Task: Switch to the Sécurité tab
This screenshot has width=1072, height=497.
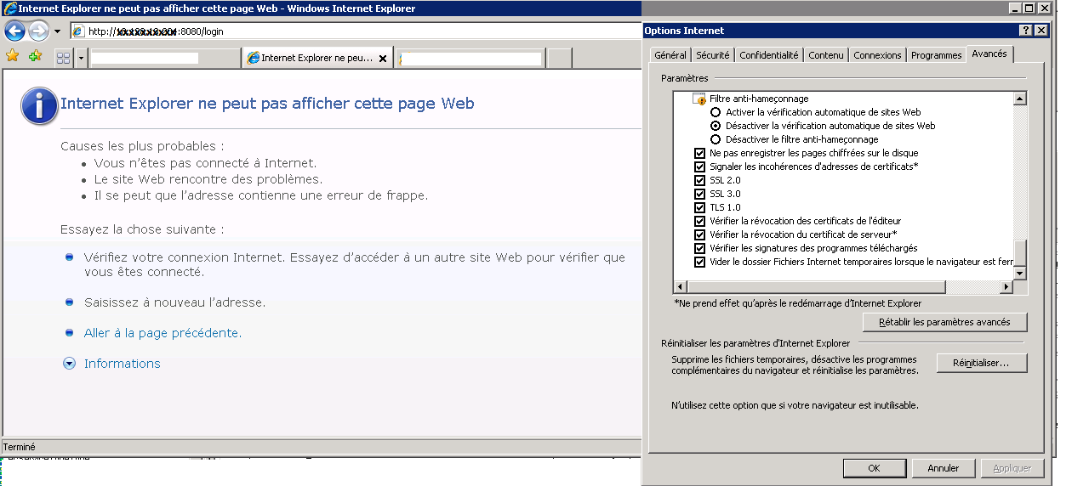Action: pyautogui.click(x=712, y=55)
